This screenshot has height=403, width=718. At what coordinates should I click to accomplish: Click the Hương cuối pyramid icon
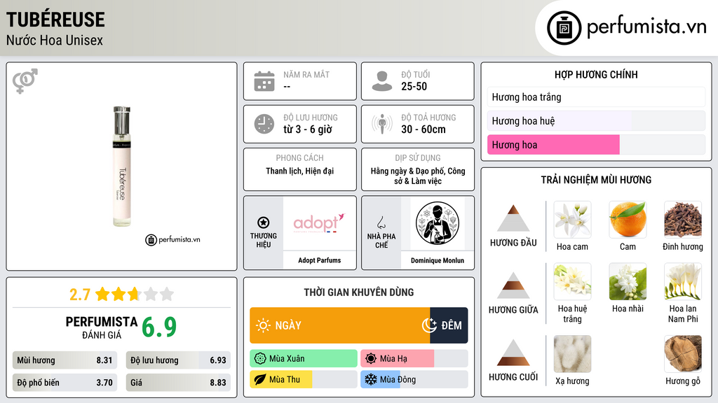point(513,353)
